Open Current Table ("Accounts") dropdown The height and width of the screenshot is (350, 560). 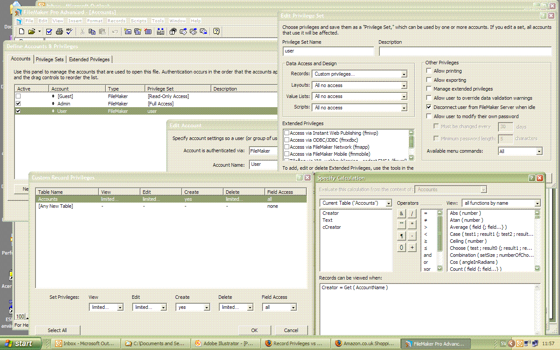(x=356, y=203)
